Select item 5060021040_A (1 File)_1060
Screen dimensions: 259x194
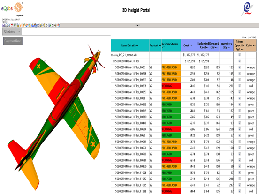130,135
